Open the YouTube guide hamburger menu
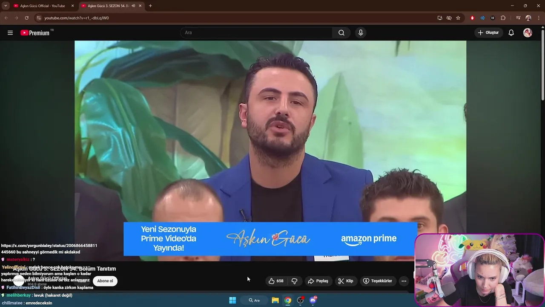 [10, 33]
